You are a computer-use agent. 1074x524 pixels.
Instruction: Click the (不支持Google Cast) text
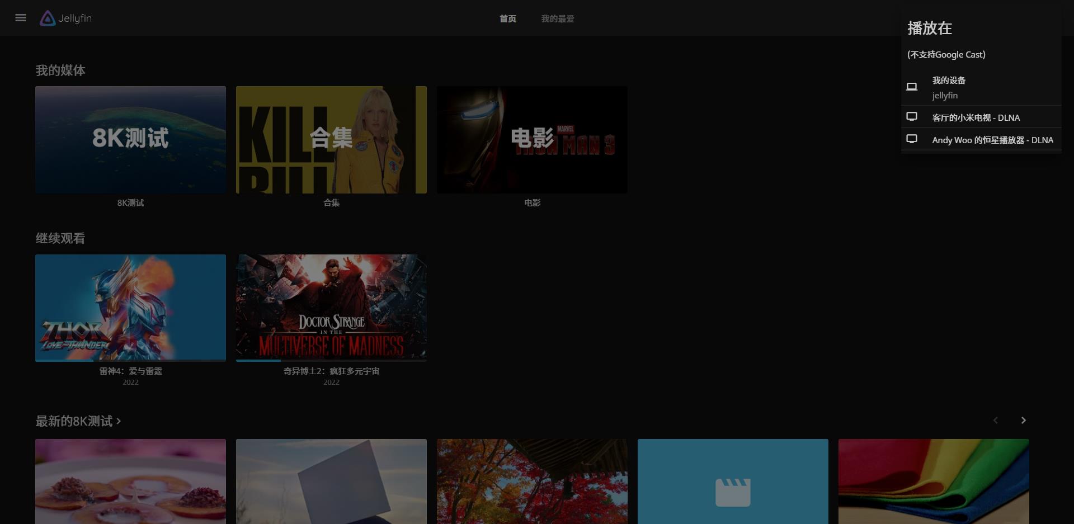(x=946, y=54)
